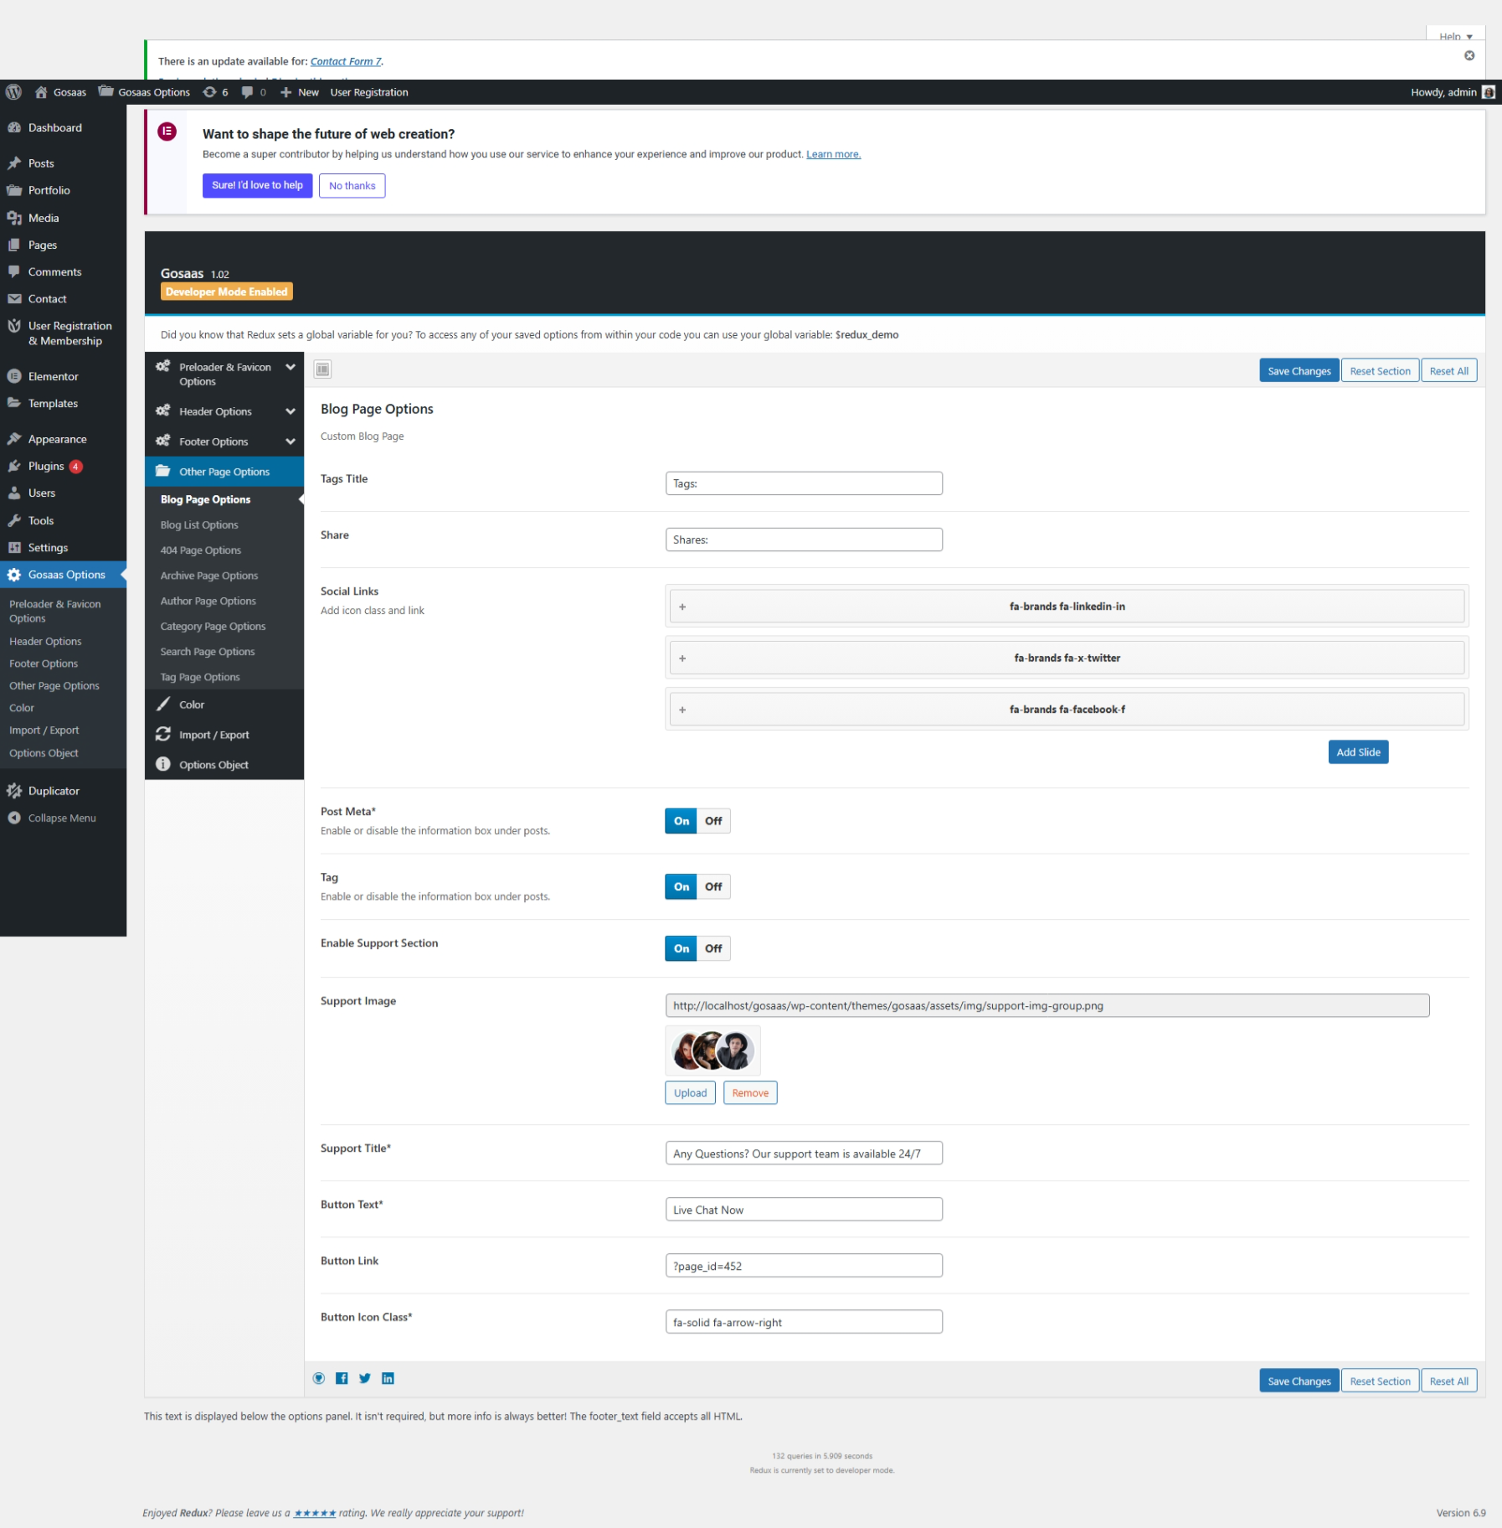Click the Button Link input field
The image size is (1502, 1528).
[803, 1266]
